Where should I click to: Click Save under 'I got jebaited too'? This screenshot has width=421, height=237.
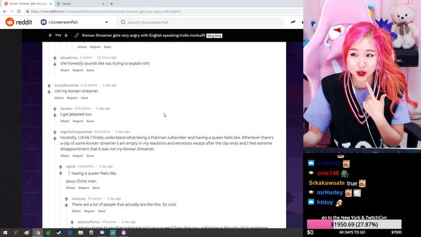pos(90,121)
